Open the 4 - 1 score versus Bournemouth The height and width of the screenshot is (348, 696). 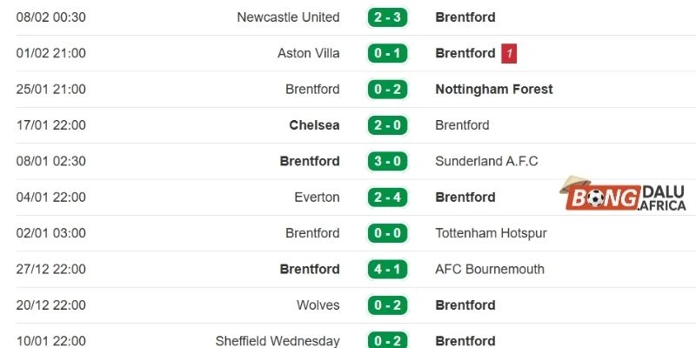[x=388, y=269]
